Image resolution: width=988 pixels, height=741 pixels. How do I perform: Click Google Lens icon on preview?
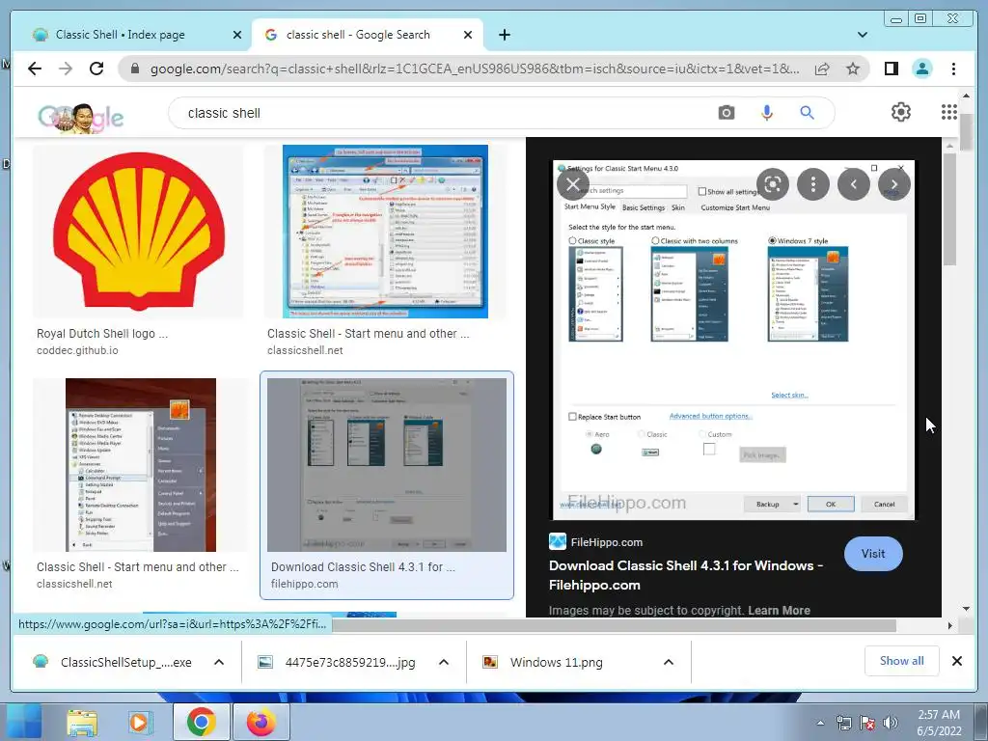[x=773, y=184]
